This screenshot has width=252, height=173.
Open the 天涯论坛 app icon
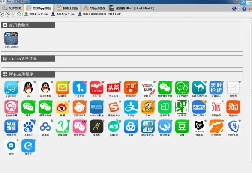pyautogui.click(x=216, y=87)
